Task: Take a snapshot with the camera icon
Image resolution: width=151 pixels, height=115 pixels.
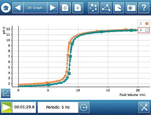Action: point(131,8)
